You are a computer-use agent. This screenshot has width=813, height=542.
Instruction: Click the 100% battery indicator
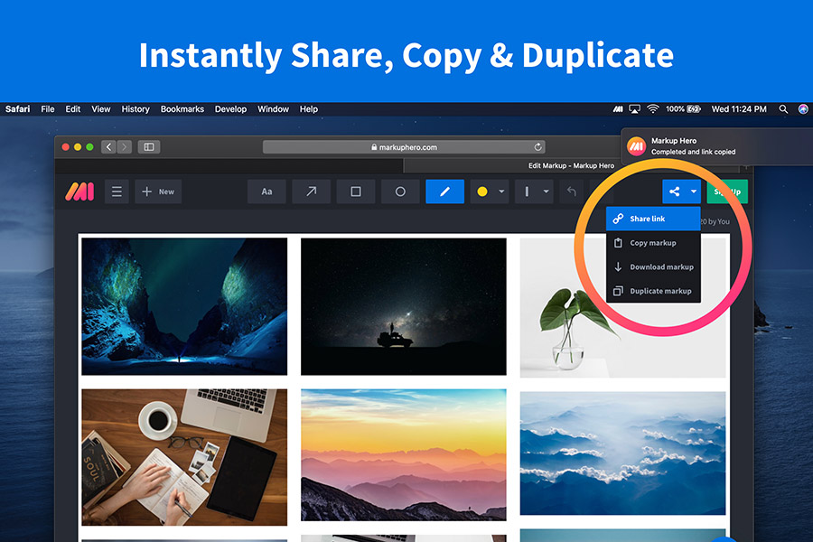click(683, 109)
